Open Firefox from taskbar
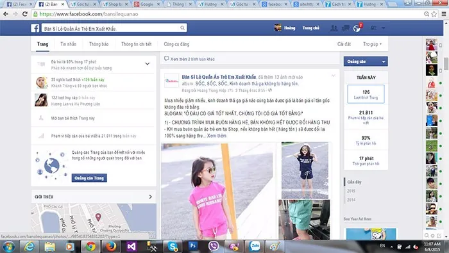Image resolution: width=449 pixels, height=253 pixels. [x=111, y=247]
